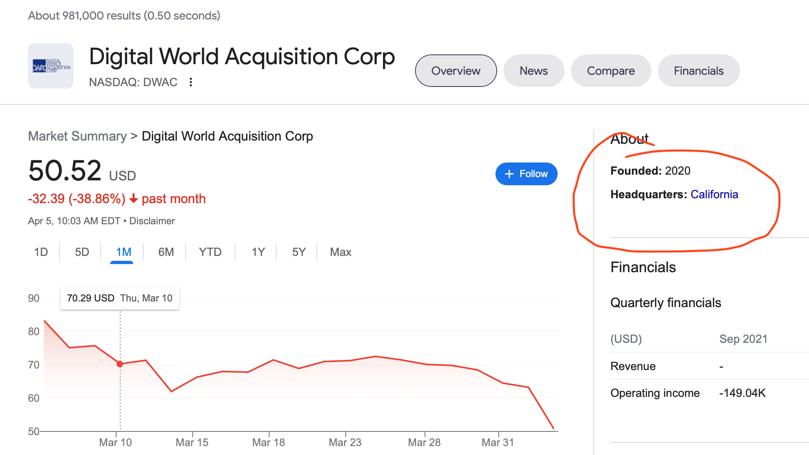The height and width of the screenshot is (455, 809).
Task: Click the Sep 2021 column header
Action: [x=743, y=339]
